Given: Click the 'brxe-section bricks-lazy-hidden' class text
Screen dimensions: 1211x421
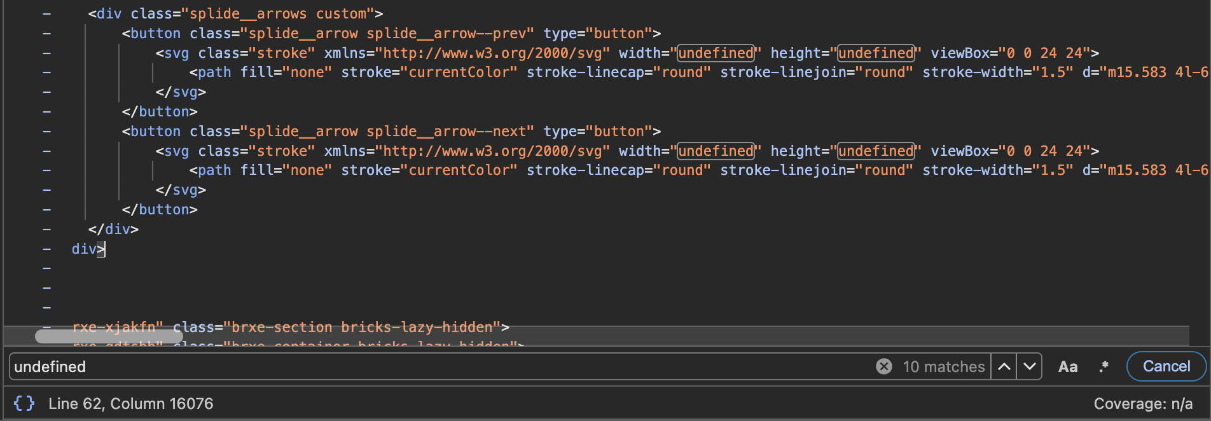Looking at the screenshot, I should (x=362, y=327).
